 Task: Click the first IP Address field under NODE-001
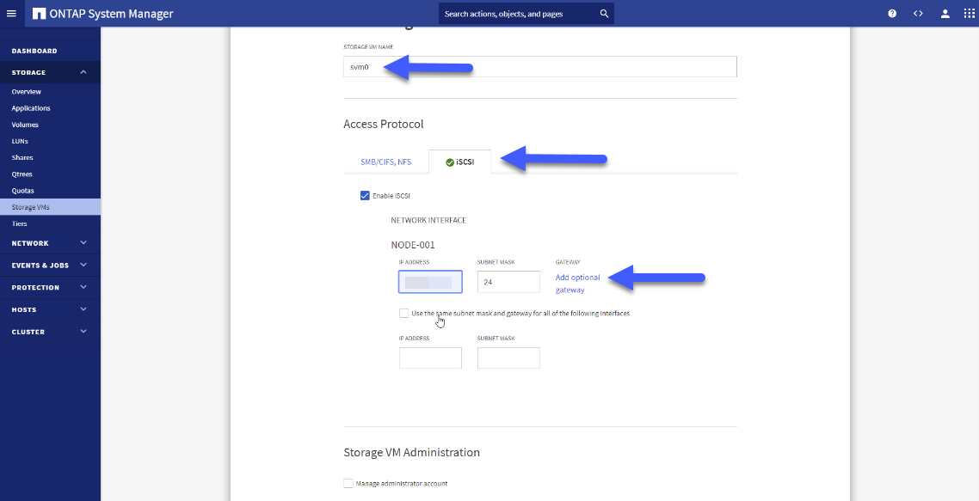(x=430, y=282)
